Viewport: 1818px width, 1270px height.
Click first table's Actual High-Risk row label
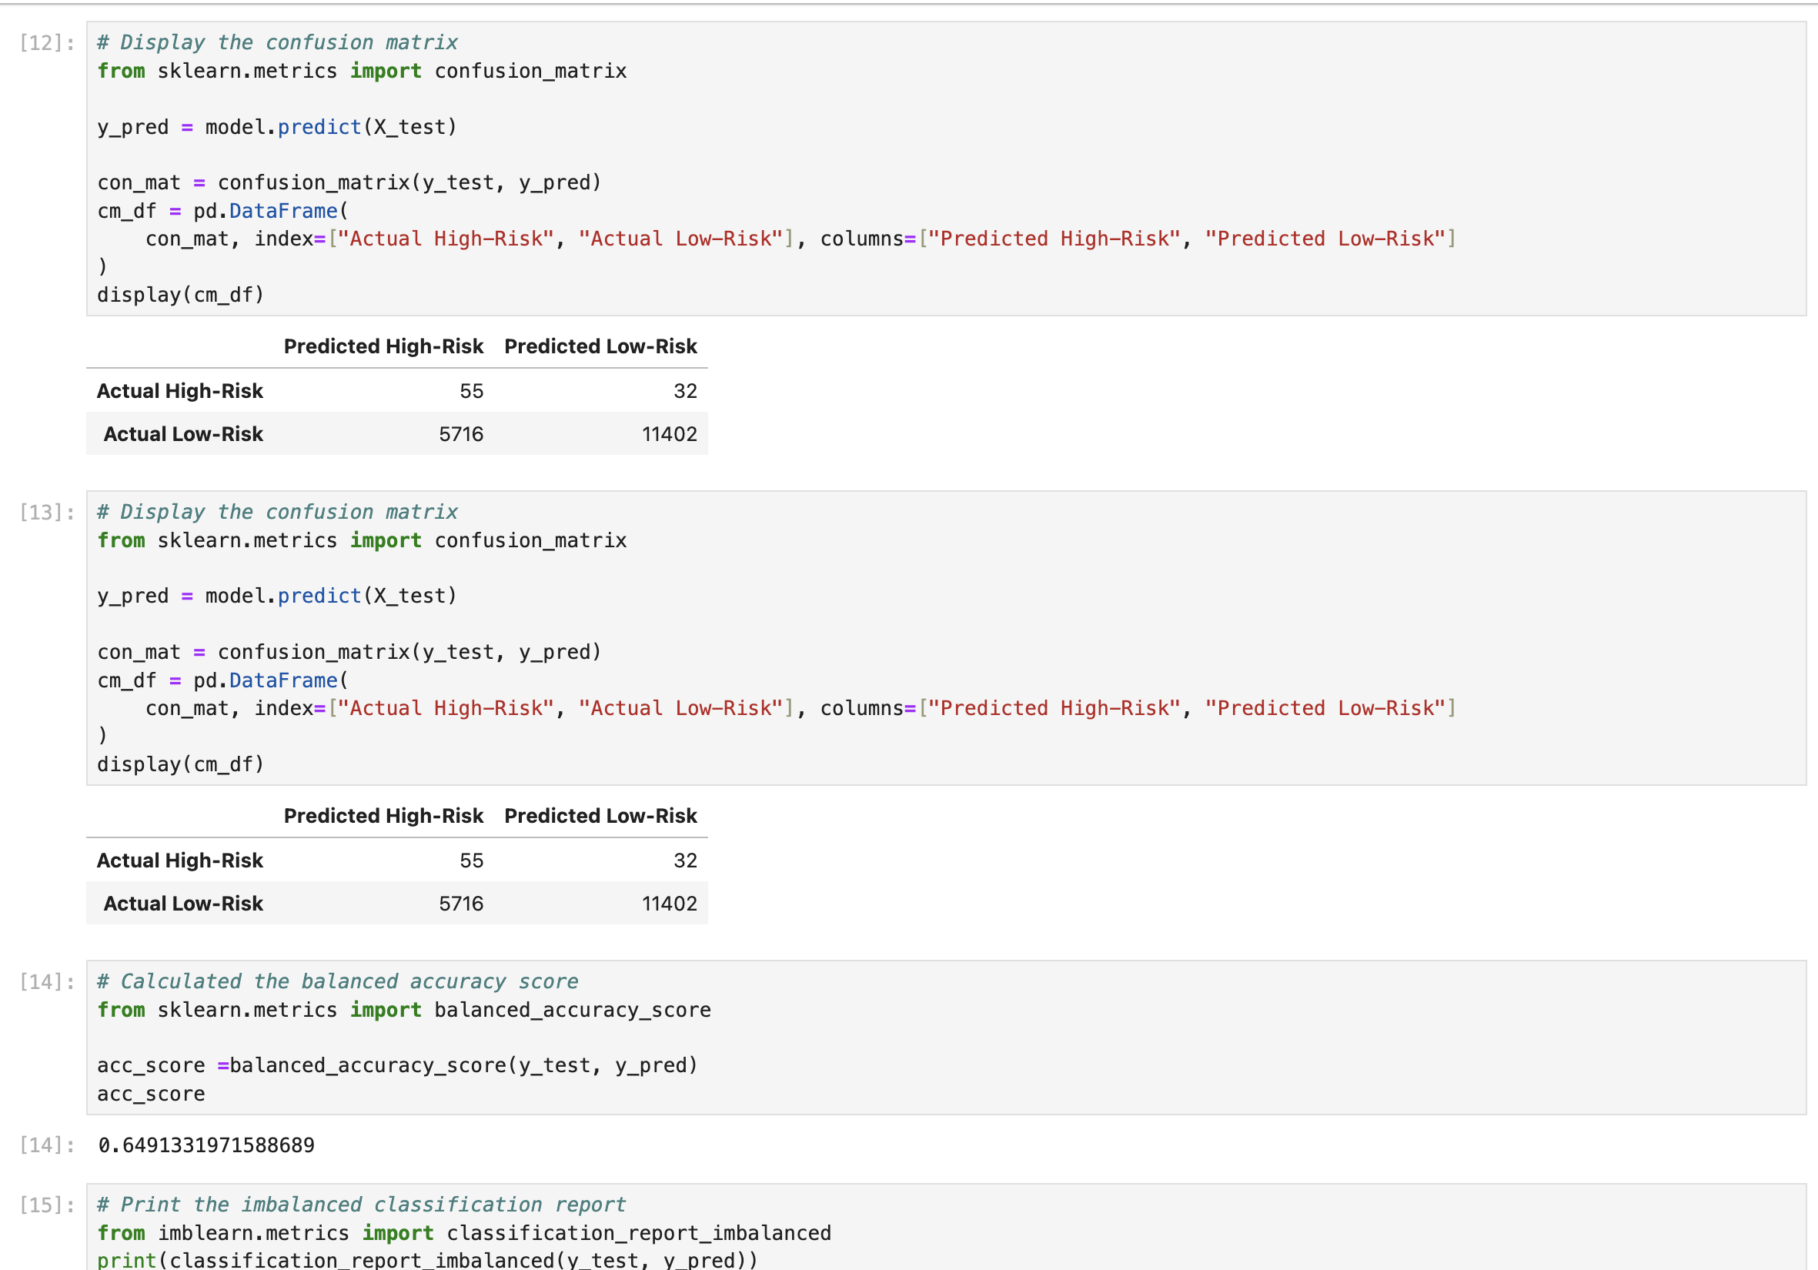[180, 391]
